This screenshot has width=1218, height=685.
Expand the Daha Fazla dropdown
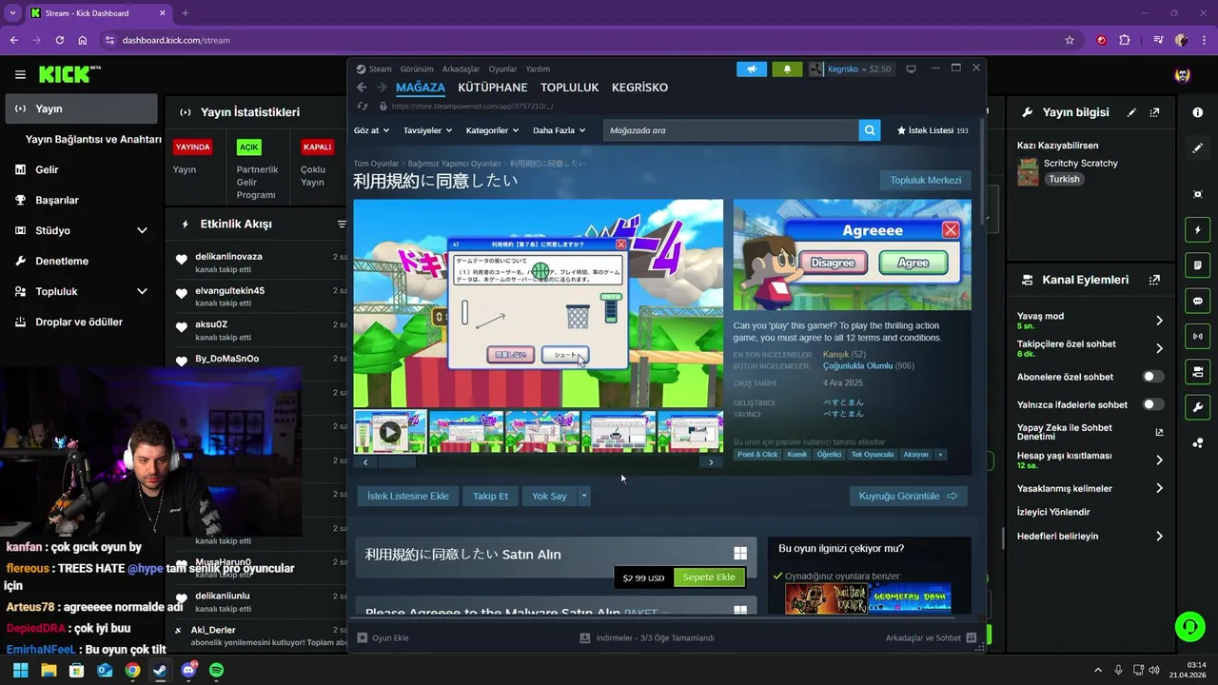click(x=559, y=130)
